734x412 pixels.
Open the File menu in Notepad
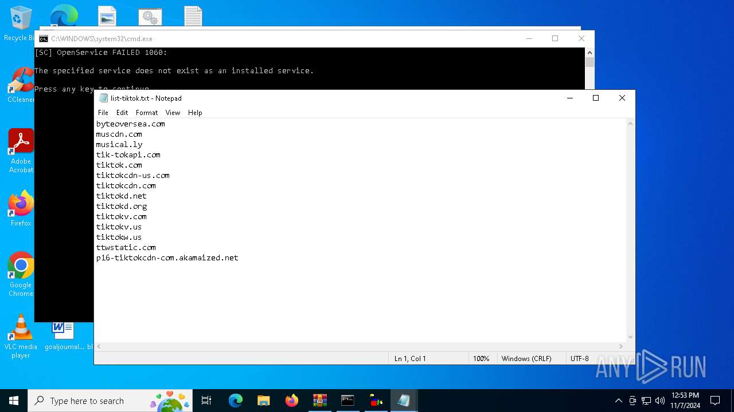103,113
